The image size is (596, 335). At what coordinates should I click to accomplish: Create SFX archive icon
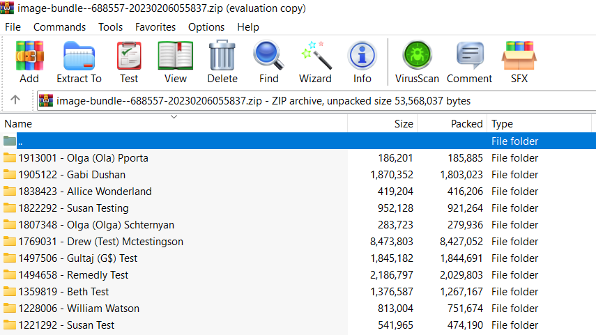point(519,56)
